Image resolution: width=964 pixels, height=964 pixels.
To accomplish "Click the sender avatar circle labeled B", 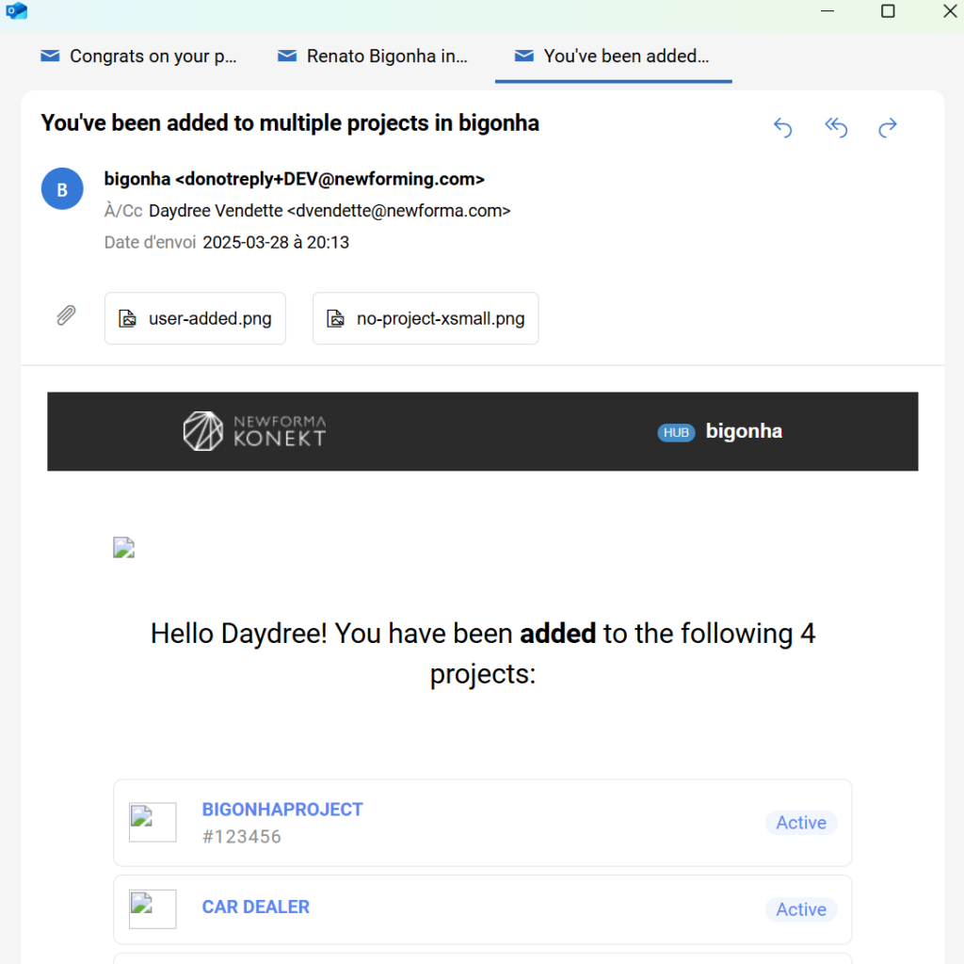I will click(62, 188).
